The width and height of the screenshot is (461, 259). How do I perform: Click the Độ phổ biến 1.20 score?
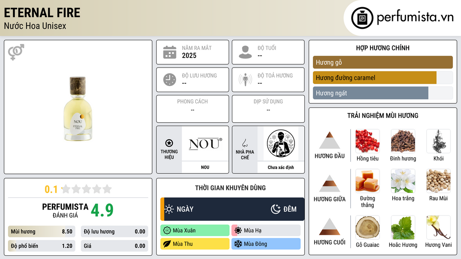click(x=42, y=246)
